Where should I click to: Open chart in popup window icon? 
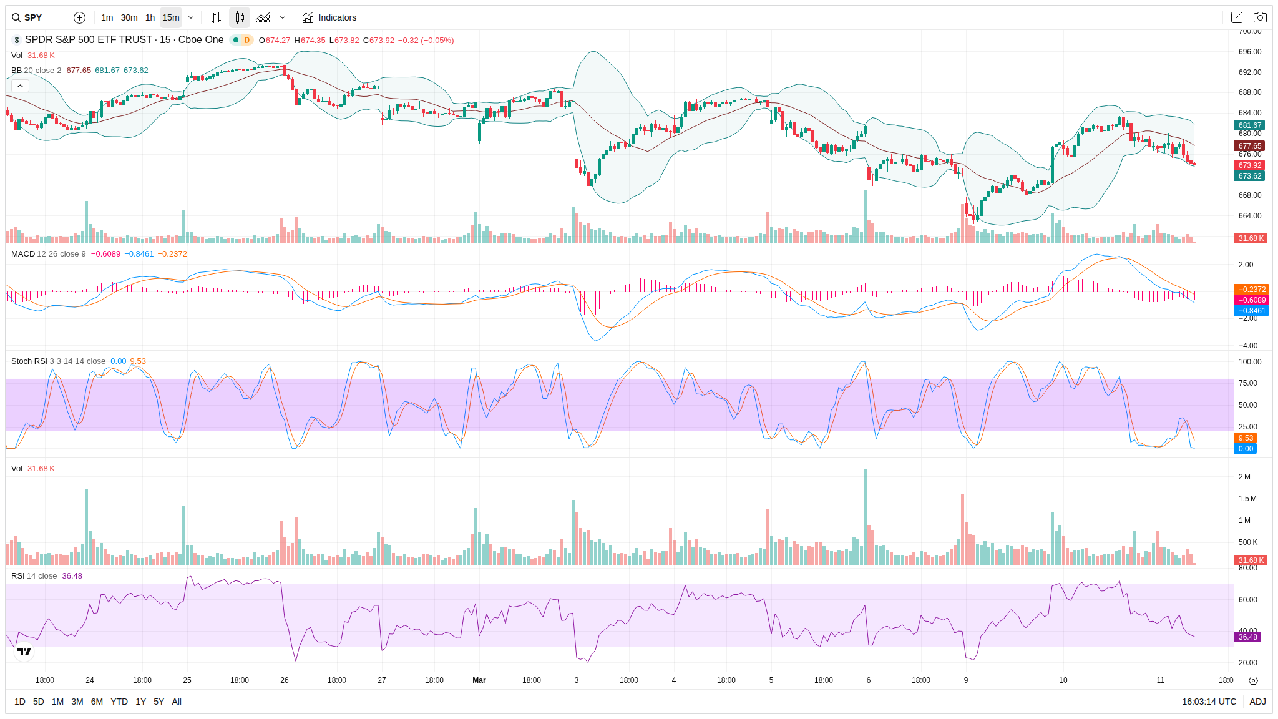(x=1236, y=17)
